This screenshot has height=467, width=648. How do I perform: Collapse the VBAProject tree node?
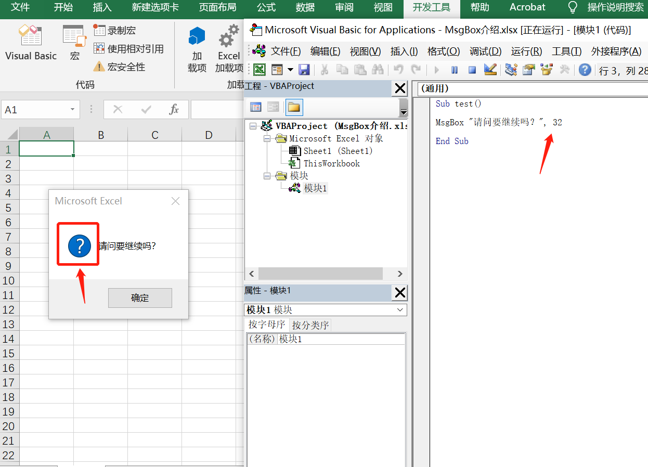pos(254,125)
